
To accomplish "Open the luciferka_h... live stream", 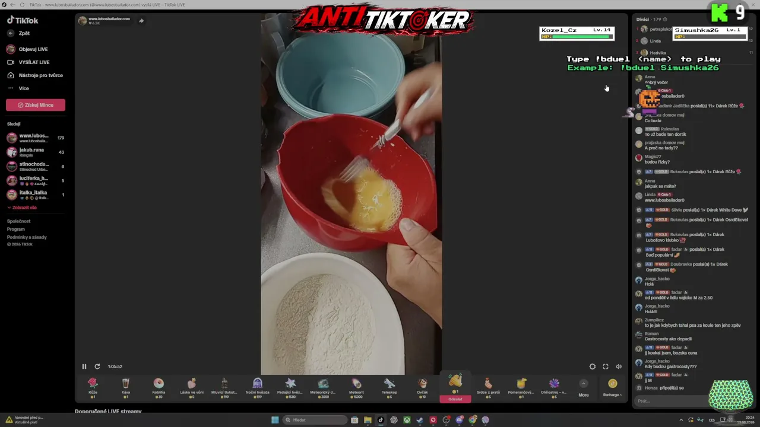I will (36, 181).
